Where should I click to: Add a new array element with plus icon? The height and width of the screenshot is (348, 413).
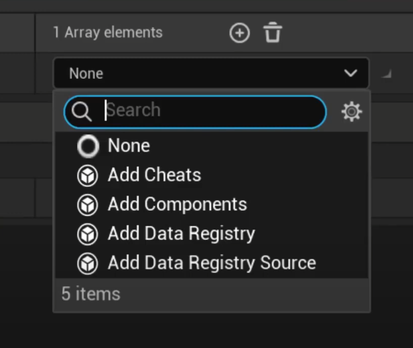coord(240,33)
